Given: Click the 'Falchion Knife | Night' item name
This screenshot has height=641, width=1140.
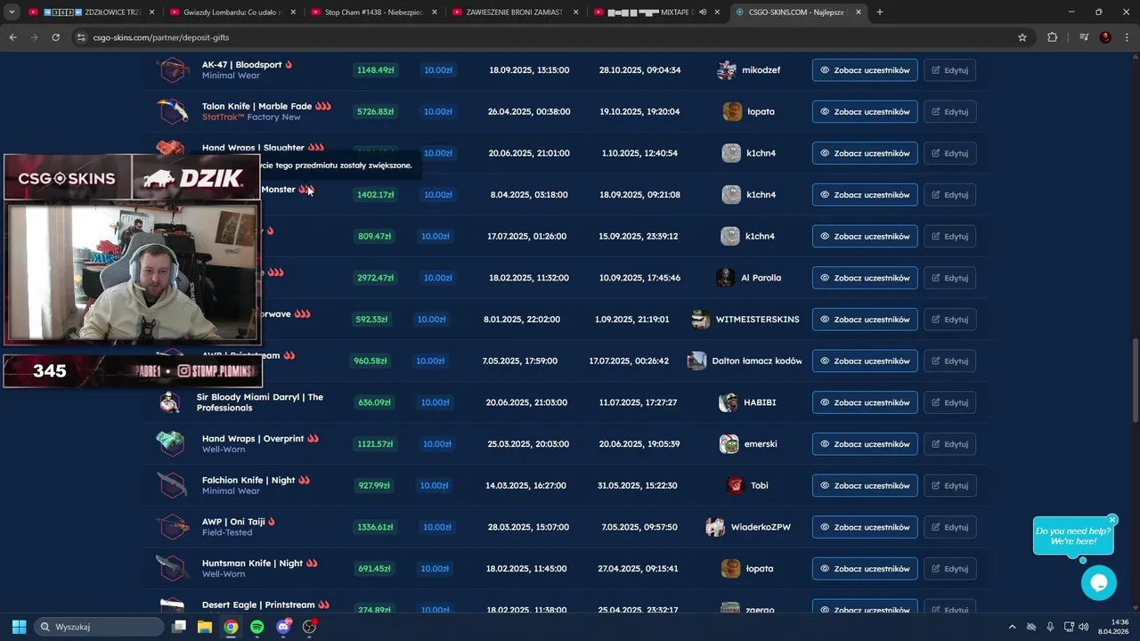Looking at the screenshot, I should [x=248, y=480].
